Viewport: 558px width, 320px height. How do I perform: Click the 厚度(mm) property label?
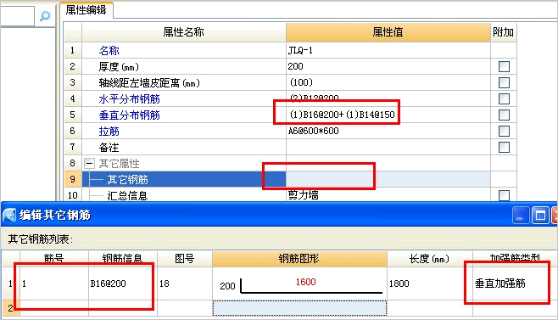point(119,67)
